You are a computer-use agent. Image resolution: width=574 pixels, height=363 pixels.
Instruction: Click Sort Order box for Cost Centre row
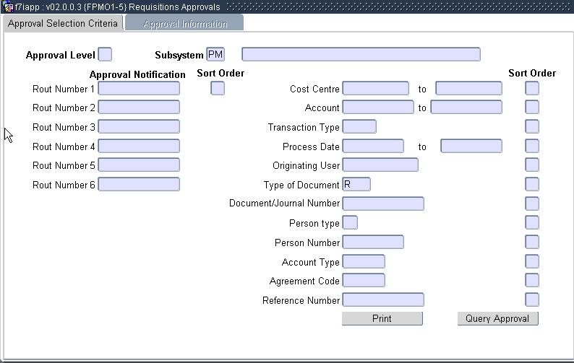pyautogui.click(x=532, y=89)
